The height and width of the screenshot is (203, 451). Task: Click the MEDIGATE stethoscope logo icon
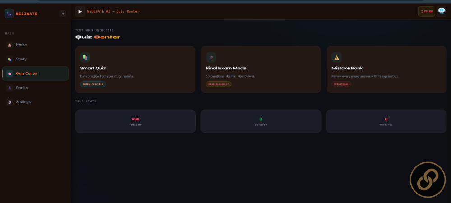pyautogui.click(x=9, y=14)
